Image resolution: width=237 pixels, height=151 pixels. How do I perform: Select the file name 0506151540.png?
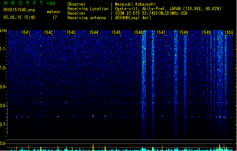(x=19, y=10)
